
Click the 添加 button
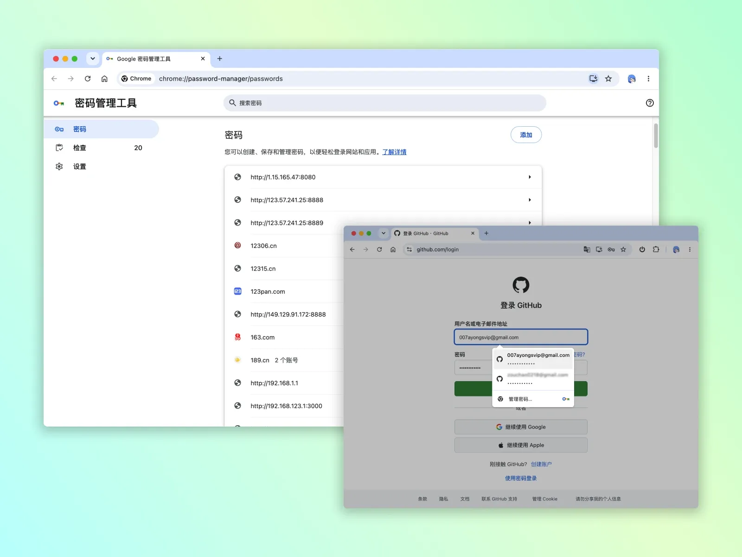(526, 135)
